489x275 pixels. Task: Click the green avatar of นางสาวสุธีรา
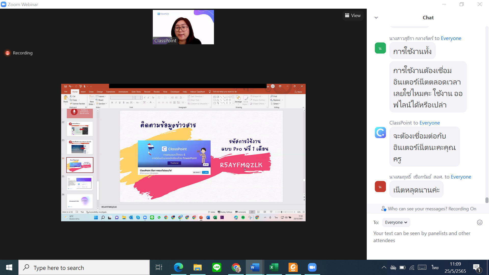380,48
